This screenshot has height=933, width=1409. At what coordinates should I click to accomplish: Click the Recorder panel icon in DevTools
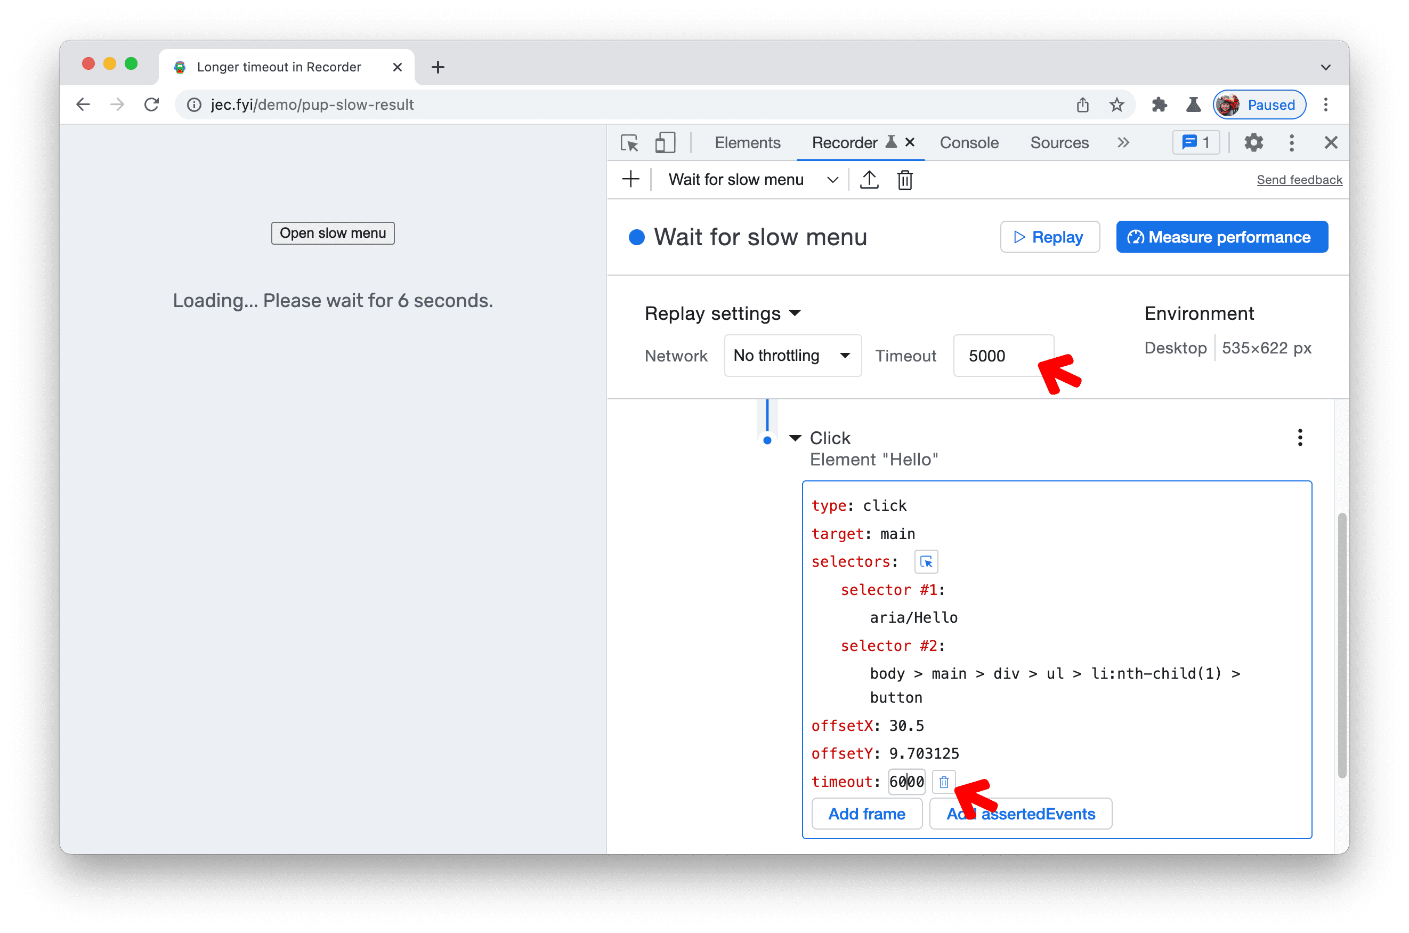[x=892, y=142]
